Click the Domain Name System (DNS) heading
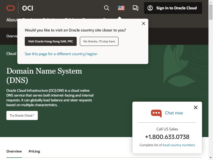 pos(44,75)
